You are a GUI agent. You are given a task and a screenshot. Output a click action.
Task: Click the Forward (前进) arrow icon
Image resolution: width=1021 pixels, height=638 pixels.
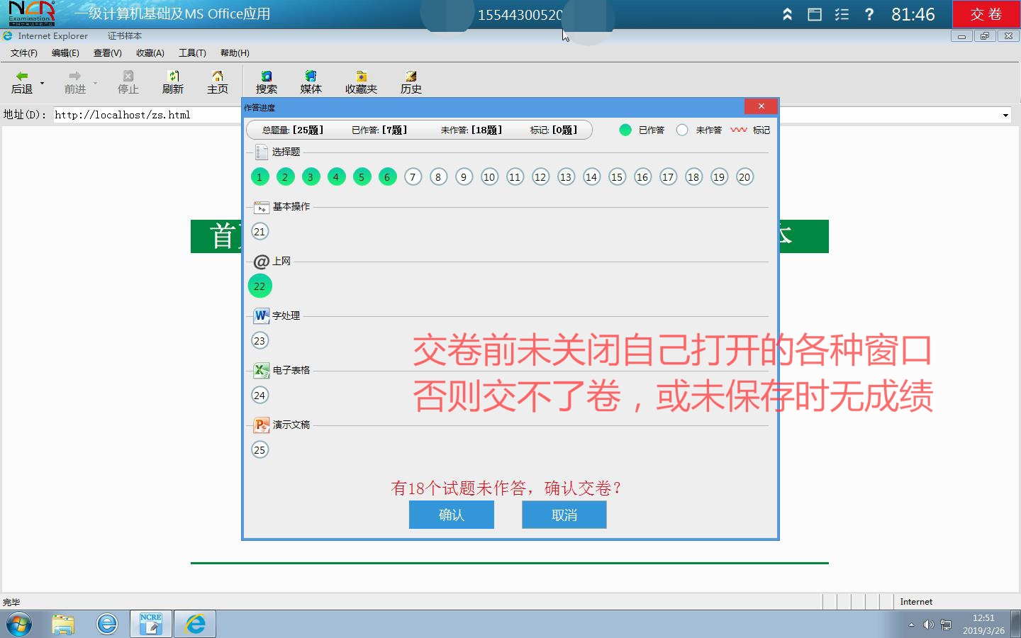click(x=74, y=76)
